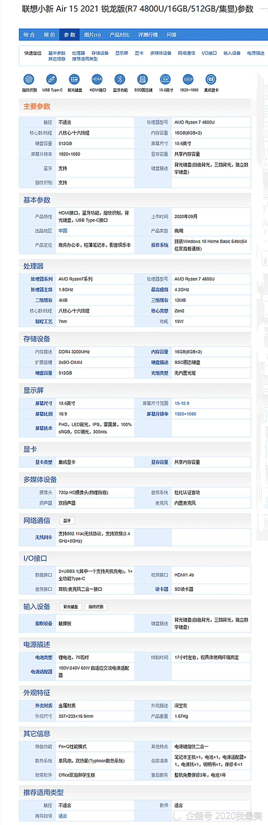The height and width of the screenshot is (825, 268).
Task: Jump to 基本参数 via quick navigation
Action: [x=57, y=53]
